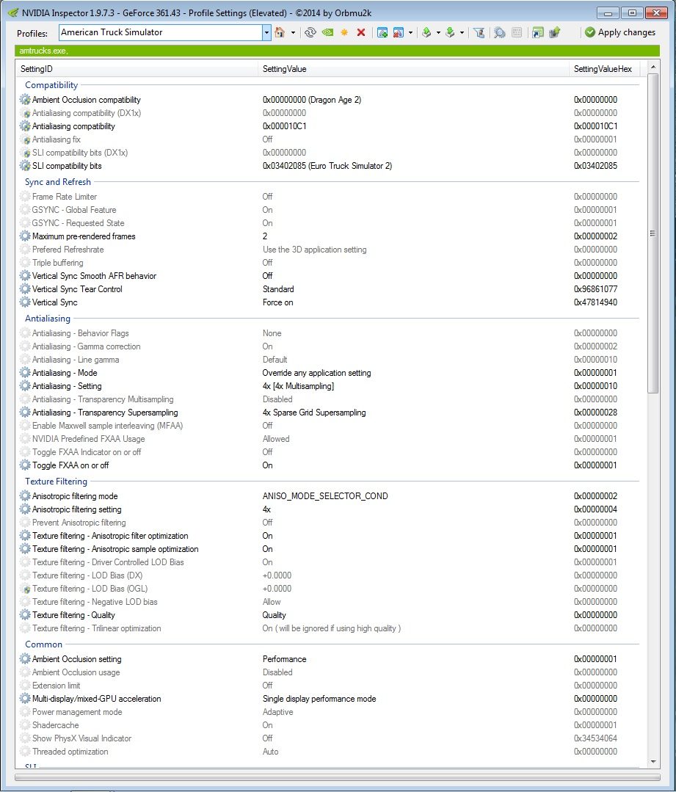Select the '4x [4x Multisampling]' value

(298, 386)
